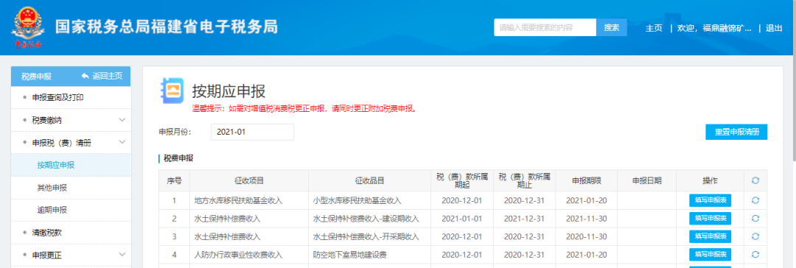
Task: Refresh row 3 水土保持补偿费-开采期收入
Action: pyautogui.click(x=755, y=236)
